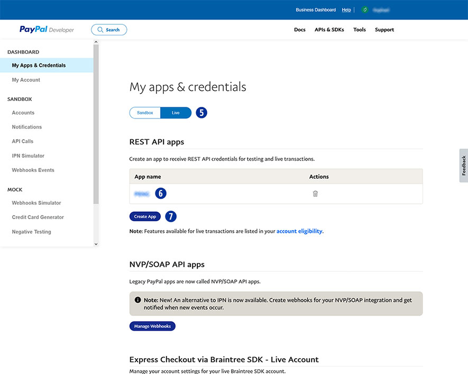The height and width of the screenshot is (374, 468).
Task: Open the Docs menu
Action: 300,30
